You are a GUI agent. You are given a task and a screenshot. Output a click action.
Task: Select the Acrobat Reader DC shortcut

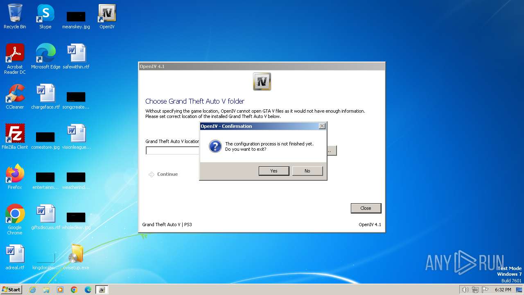[15, 59]
